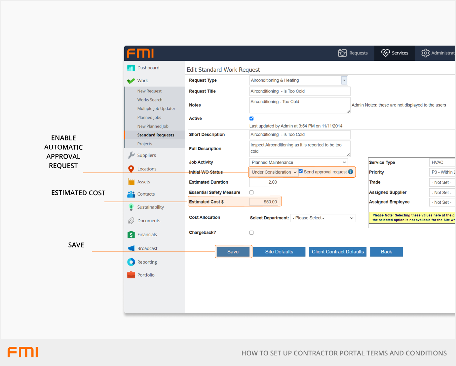The width and height of the screenshot is (456, 366).
Task: Open the Select Department dropdown
Action: pyautogui.click(x=323, y=218)
